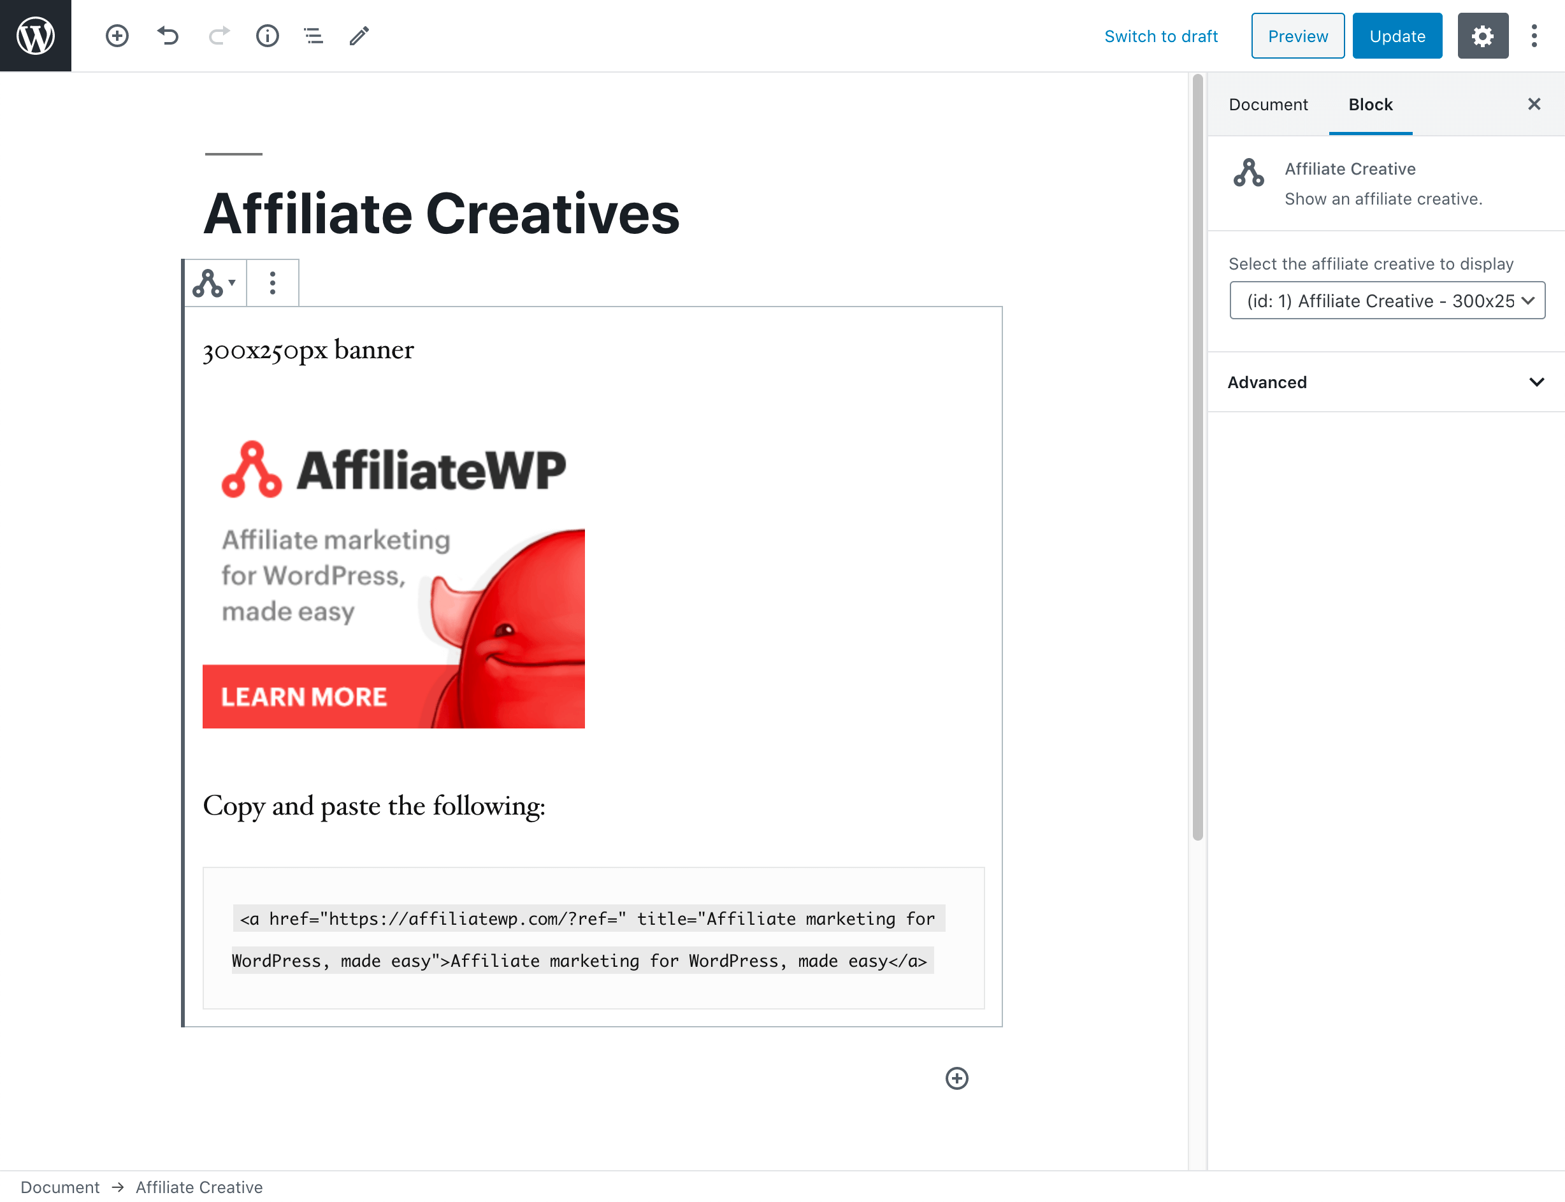Expand the Advanced panel
Image resolution: width=1565 pixels, height=1202 pixels.
pyautogui.click(x=1386, y=382)
